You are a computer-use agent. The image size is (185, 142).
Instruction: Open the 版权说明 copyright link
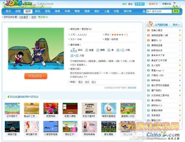[x=132, y=88]
